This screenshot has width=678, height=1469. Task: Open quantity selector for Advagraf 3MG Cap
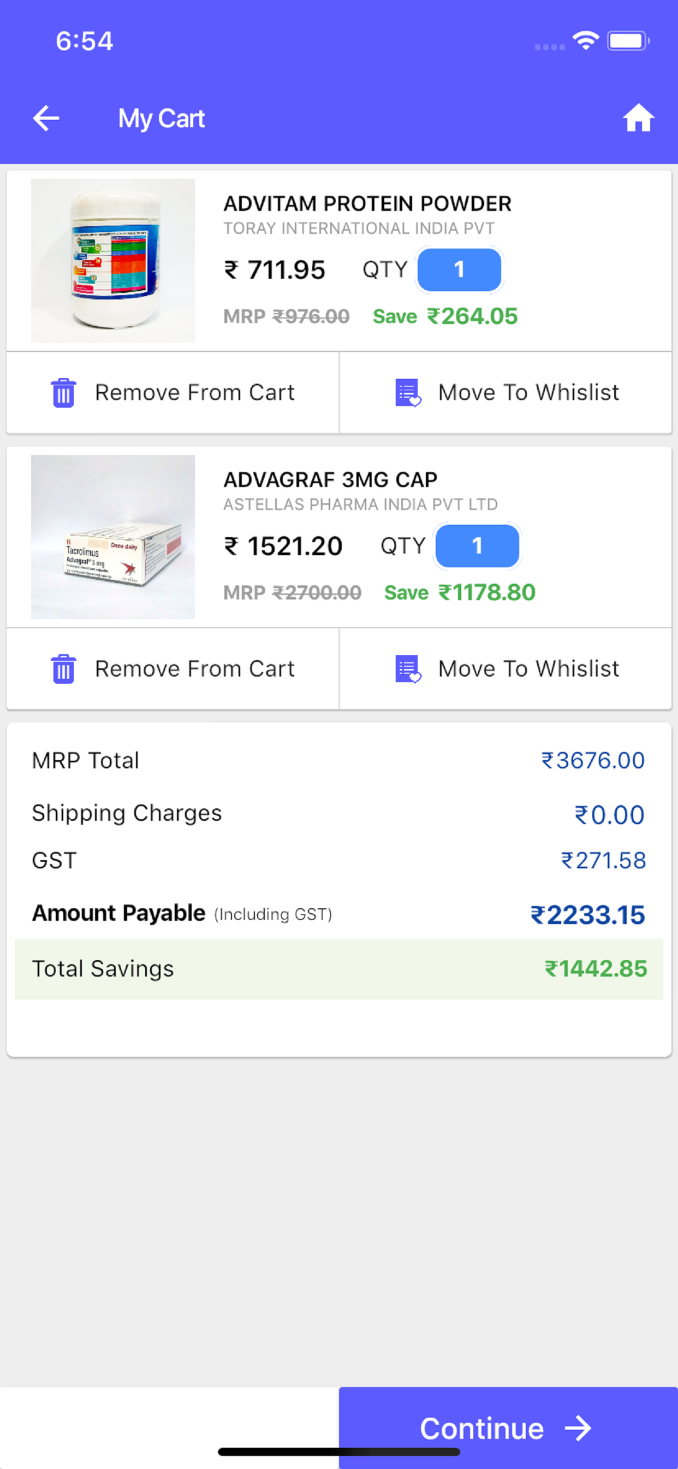[x=477, y=547]
